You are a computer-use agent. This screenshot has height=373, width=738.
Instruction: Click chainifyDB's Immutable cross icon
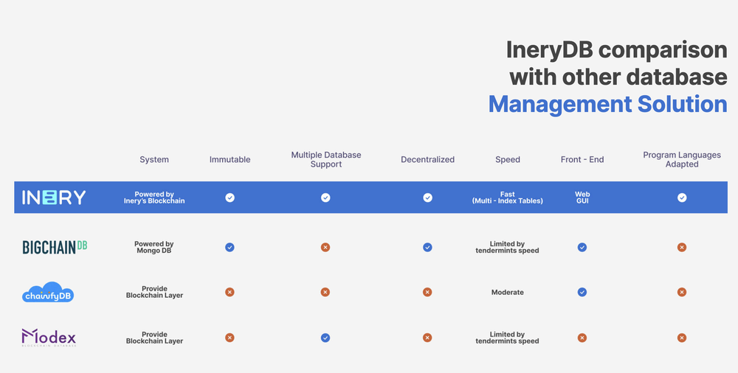(x=230, y=292)
